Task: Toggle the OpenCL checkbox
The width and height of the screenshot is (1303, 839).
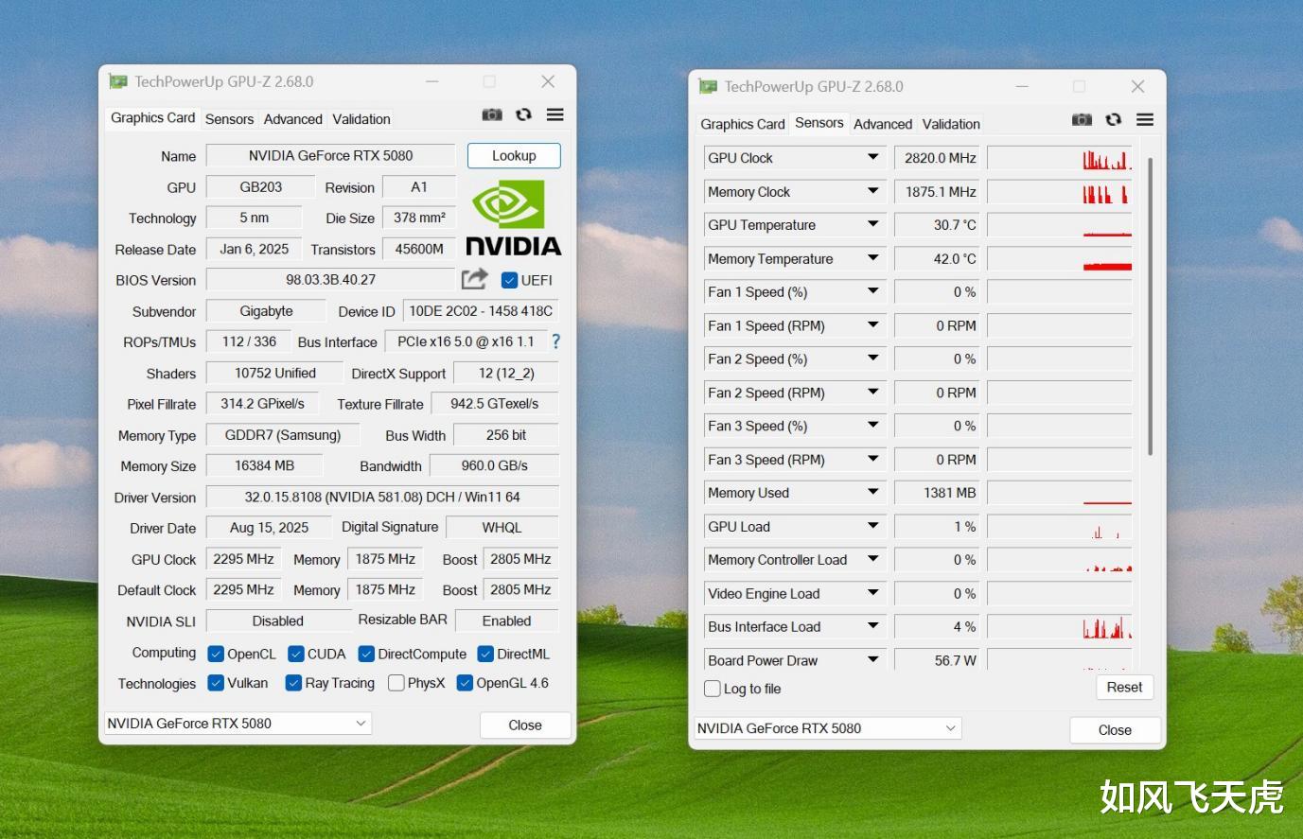Action: point(216,654)
